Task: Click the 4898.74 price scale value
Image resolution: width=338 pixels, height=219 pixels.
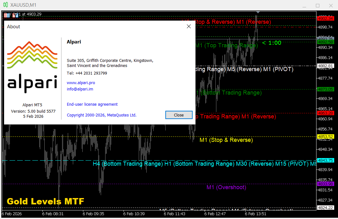Action: [326, 27]
